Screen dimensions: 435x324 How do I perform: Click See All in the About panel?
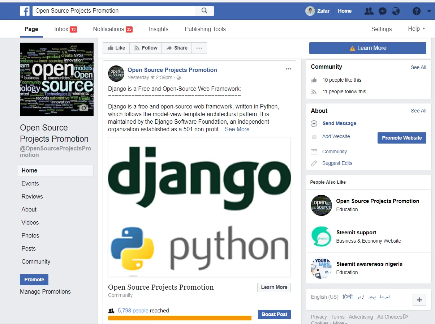point(418,111)
